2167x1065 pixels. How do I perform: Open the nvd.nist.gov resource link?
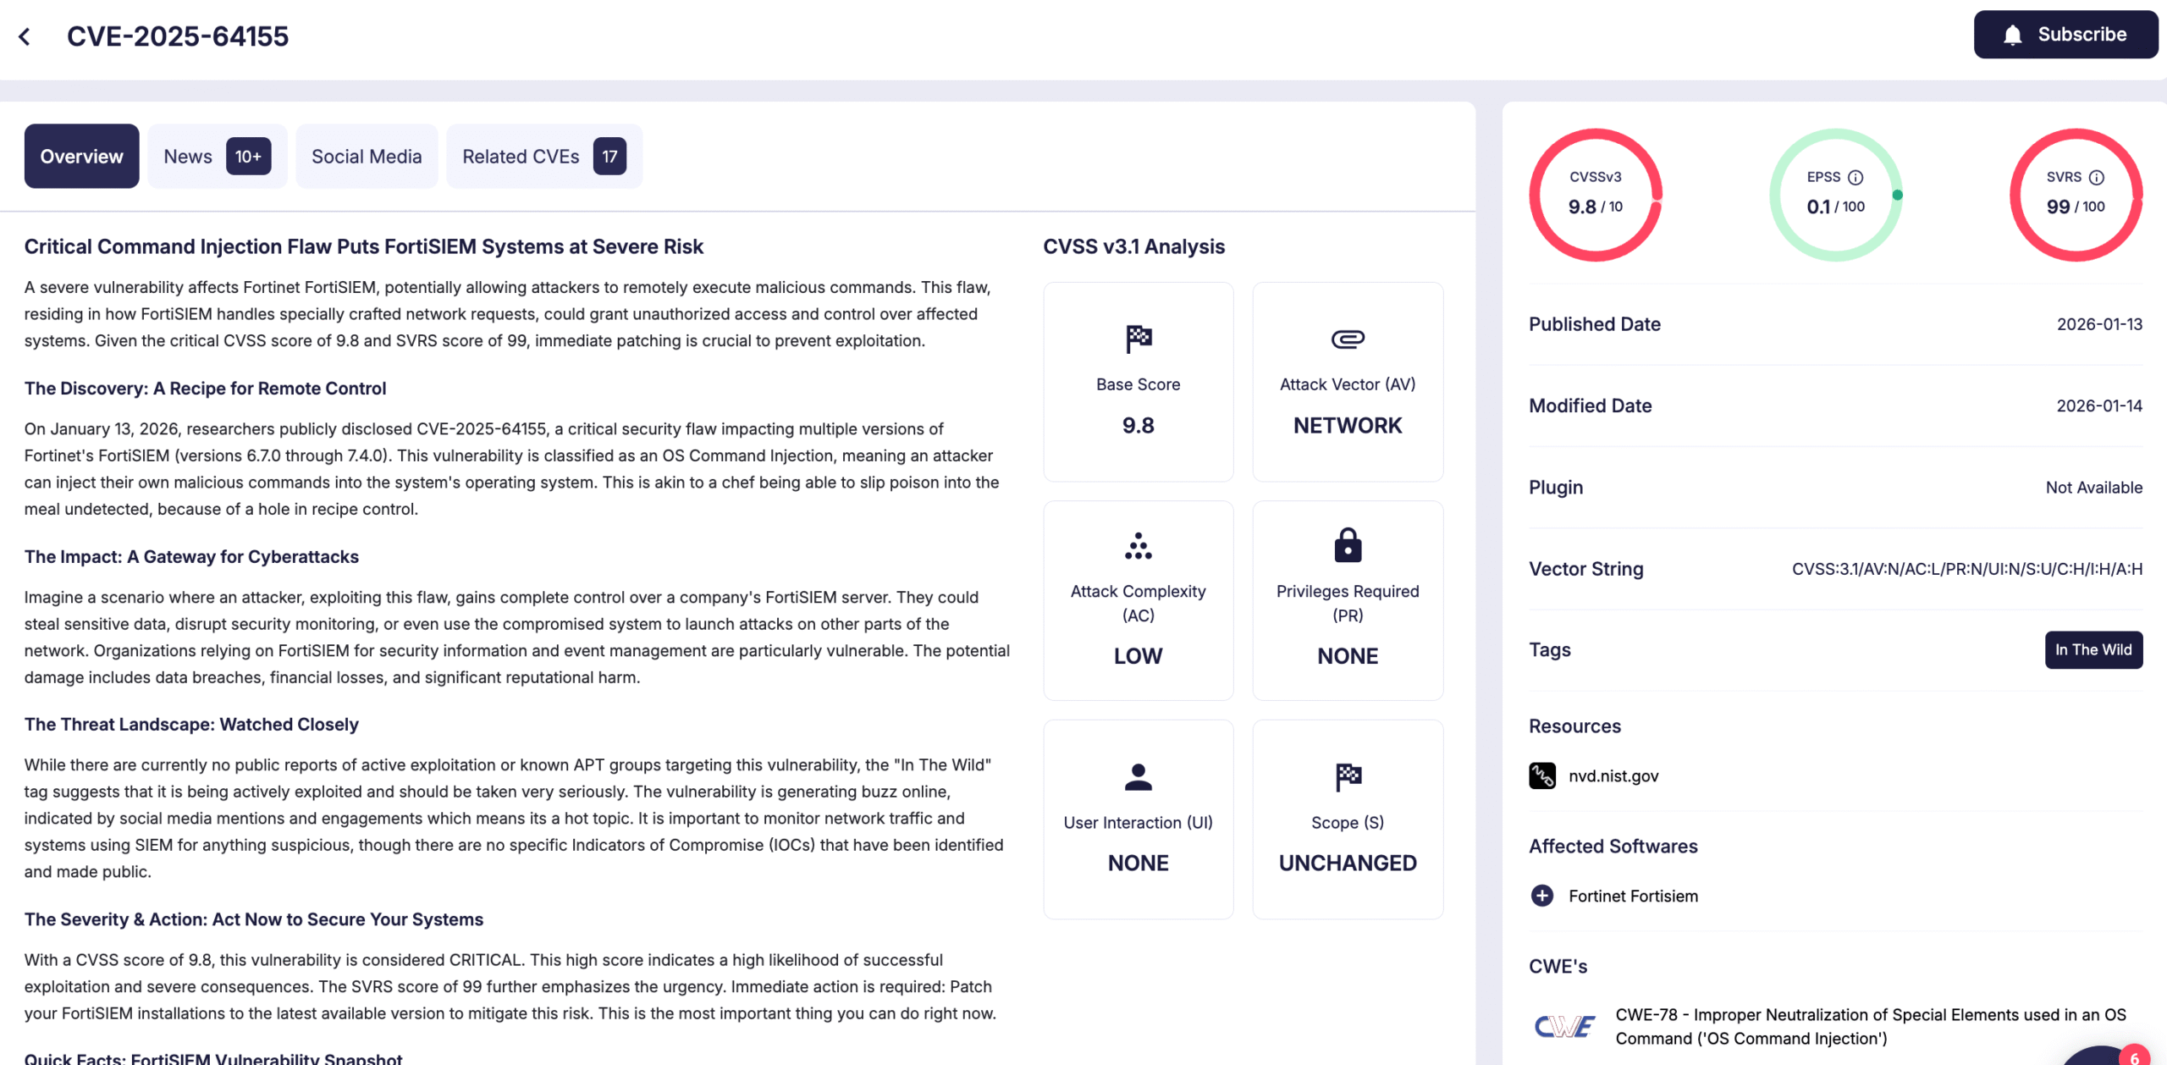(1613, 775)
